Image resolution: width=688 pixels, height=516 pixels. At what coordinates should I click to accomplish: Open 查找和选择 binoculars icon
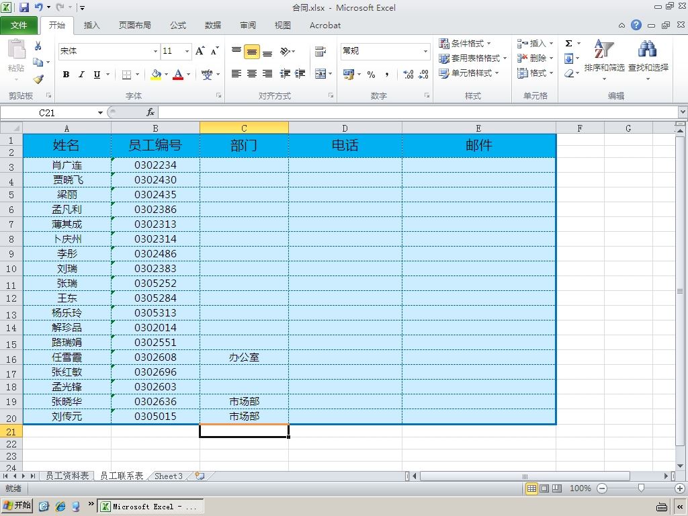point(648,59)
